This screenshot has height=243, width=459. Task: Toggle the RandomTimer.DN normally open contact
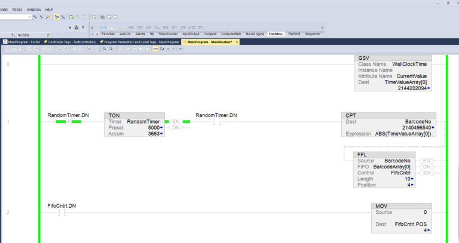point(216,122)
